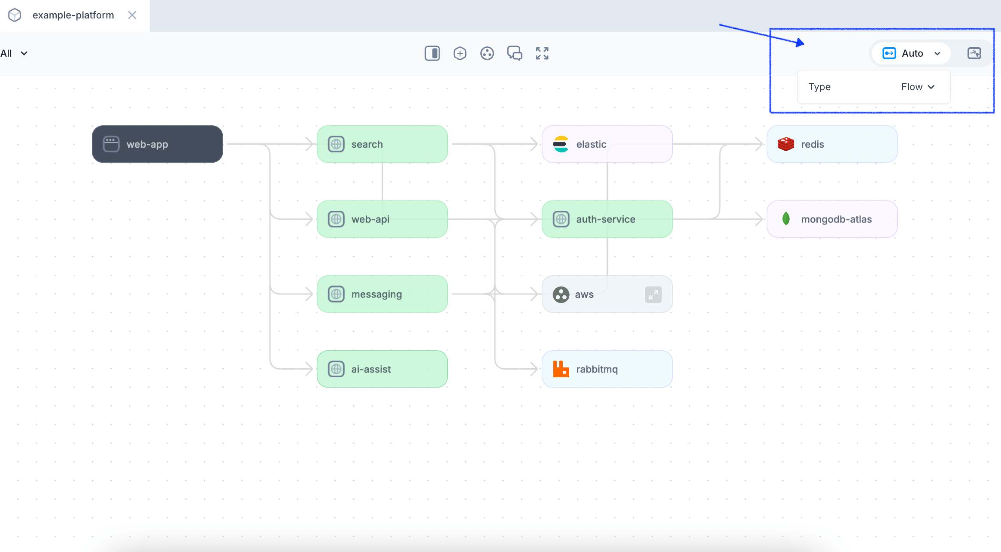Viewport: 1001px width, 552px height.
Task: Expand the aws group via arrow icon
Action: tap(653, 294)
